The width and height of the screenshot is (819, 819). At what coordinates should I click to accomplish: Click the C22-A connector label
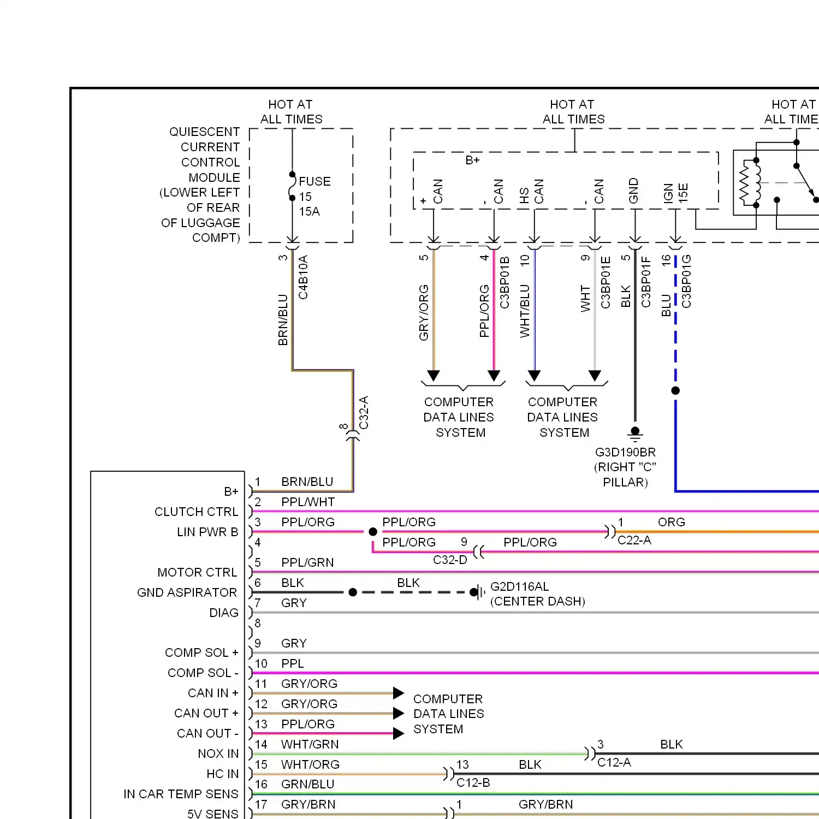tap(634, 541)
